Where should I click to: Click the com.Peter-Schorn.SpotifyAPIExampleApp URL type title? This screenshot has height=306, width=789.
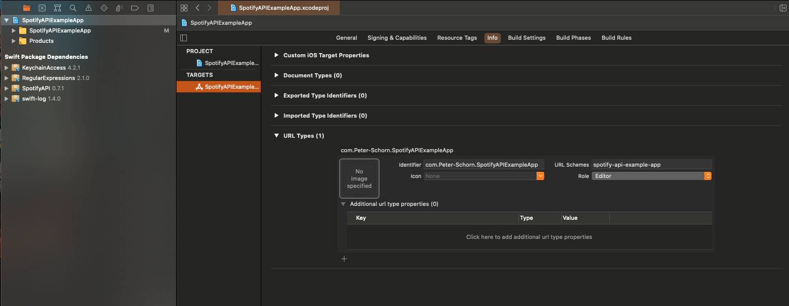(397, 150)
